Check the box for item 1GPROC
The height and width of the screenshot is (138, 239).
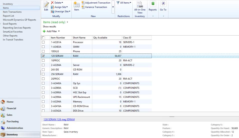click(x=43, y=60)
